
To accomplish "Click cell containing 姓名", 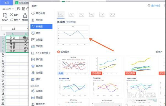I will point(12,38).
